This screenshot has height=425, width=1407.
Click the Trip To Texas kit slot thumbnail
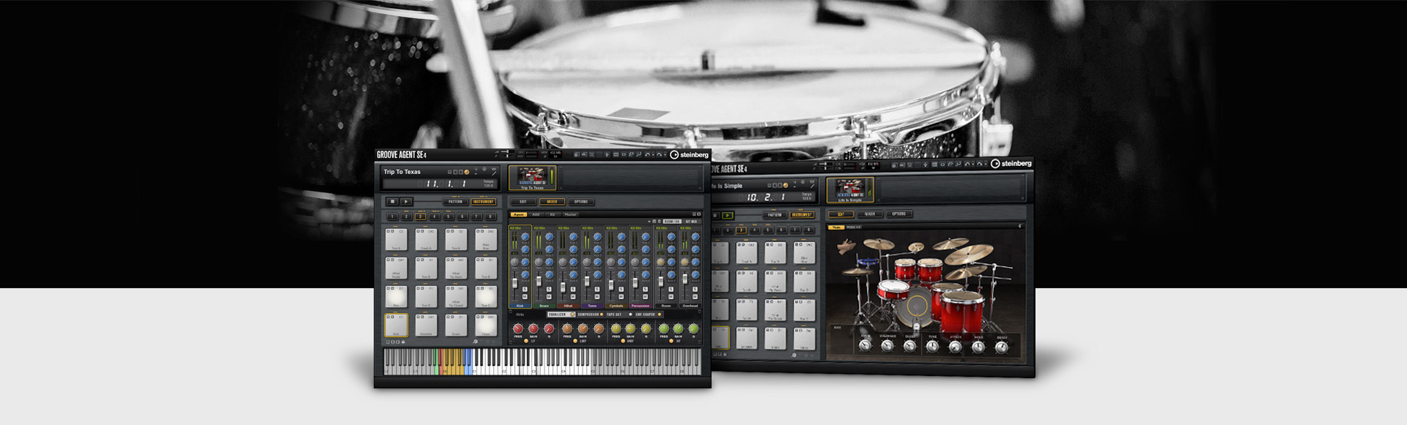532,178
